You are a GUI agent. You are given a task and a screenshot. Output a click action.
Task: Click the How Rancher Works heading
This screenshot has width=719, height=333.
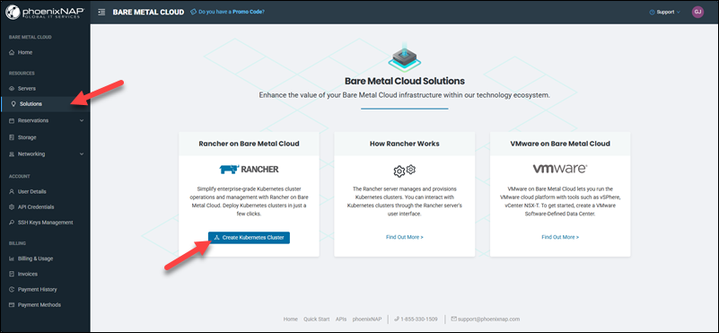pos(405,144)
